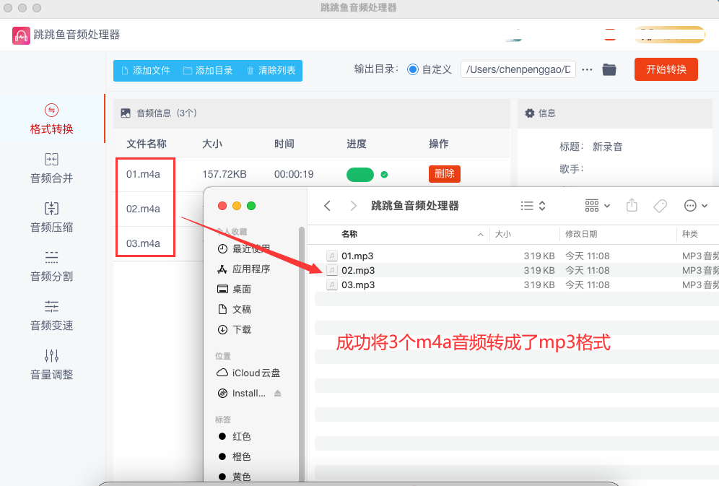The width and height of the screenshot is (719, 486).
Task: Open the Finder list view options dropdown
Action: click(533, 206)
